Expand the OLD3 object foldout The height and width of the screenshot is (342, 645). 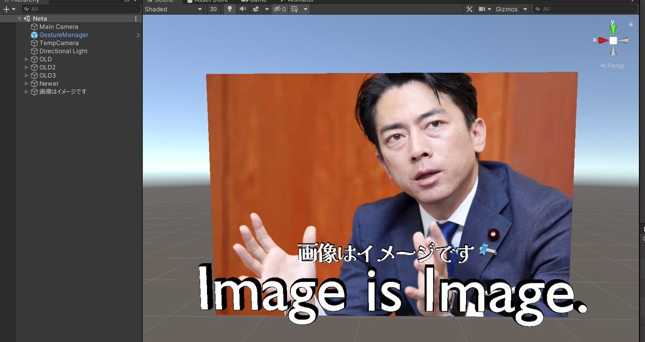coord(26,76)
